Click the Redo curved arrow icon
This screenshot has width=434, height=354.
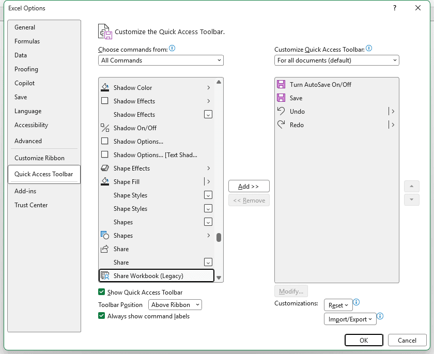coord(281,125)
